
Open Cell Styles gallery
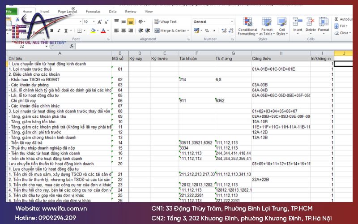coord(282,26)
